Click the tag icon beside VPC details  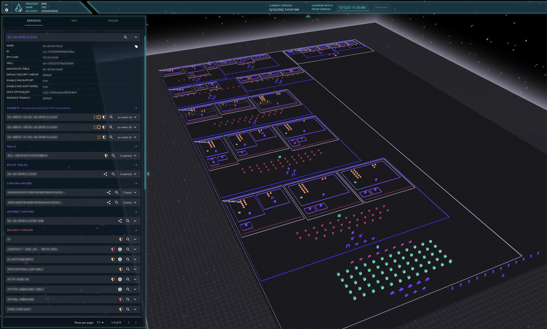point(136,47)
